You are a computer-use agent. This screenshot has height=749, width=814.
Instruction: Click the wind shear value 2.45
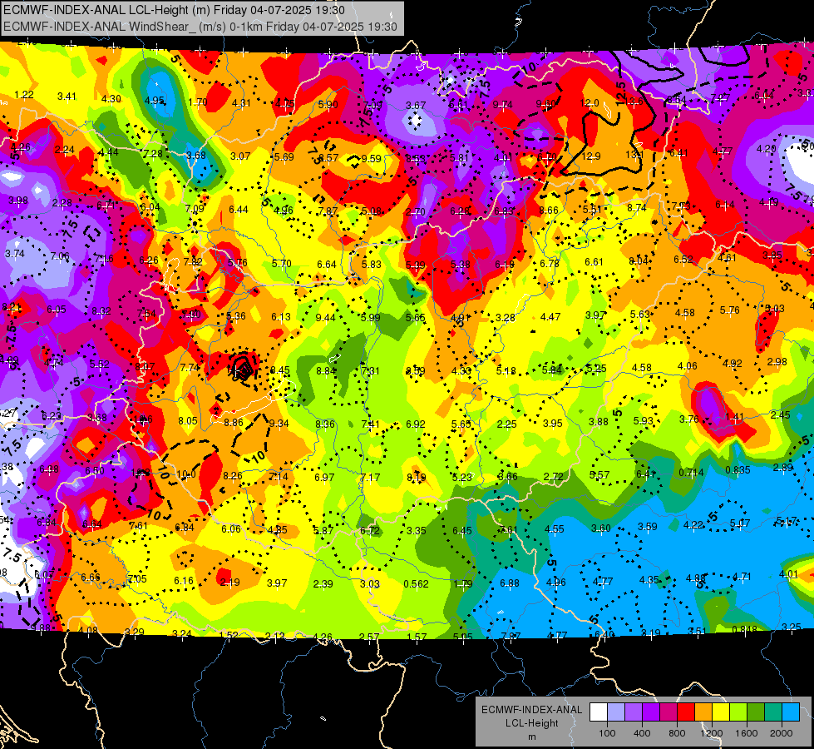pos(780,414)
